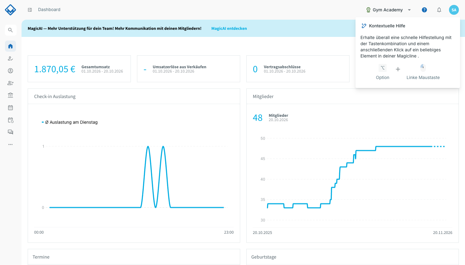Click the Termine panel header

(134, 257)
